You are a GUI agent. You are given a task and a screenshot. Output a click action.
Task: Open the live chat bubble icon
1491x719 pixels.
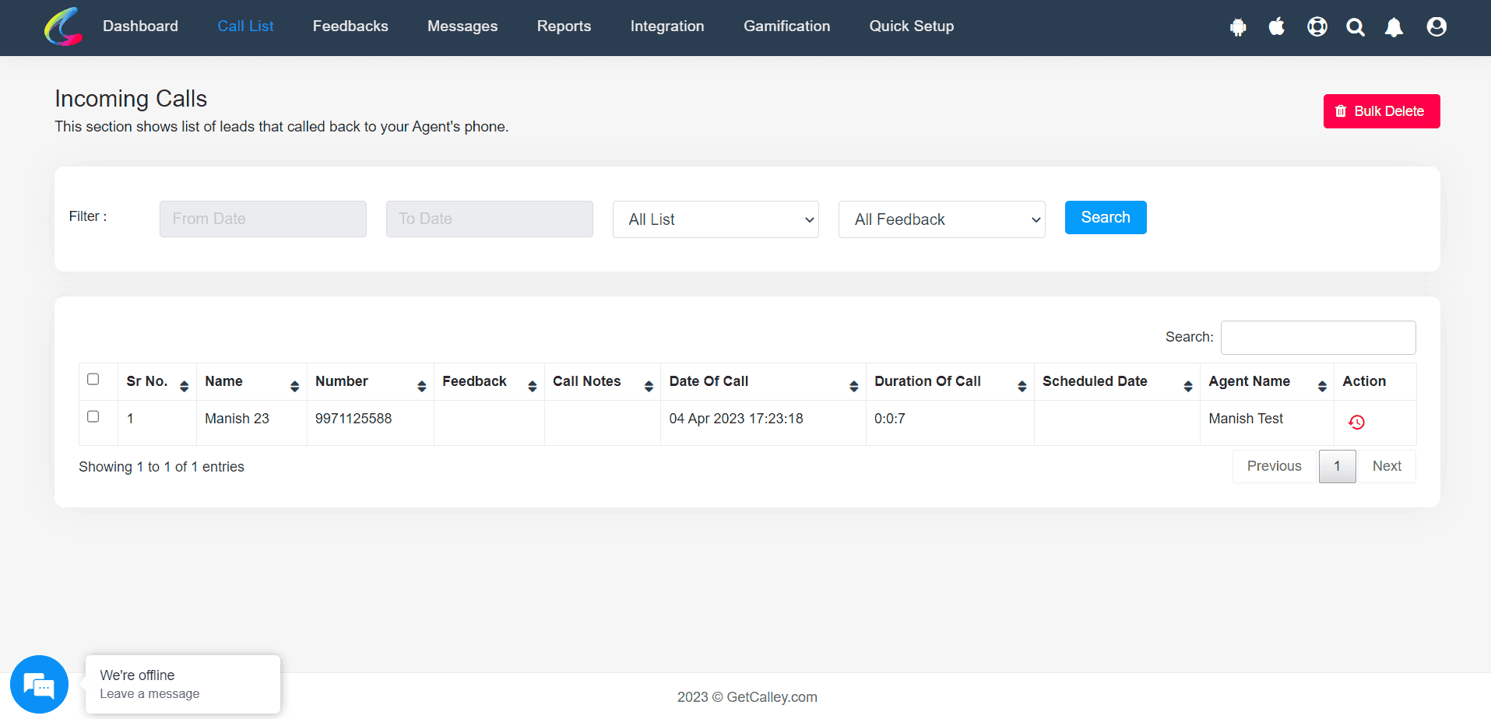tap(39, 685)
